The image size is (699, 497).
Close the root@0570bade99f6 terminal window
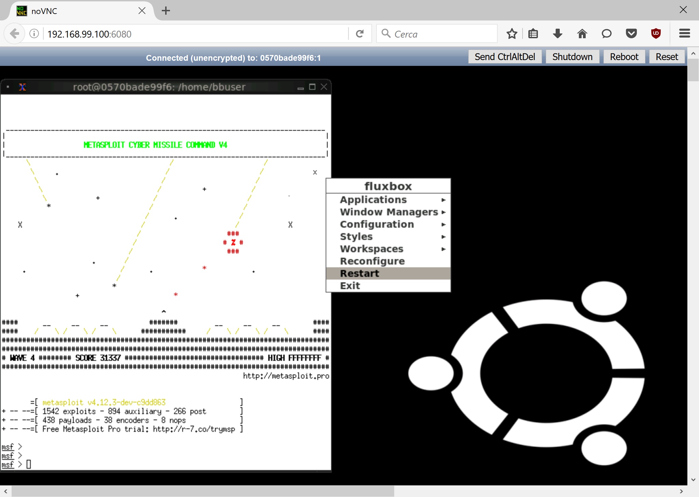pos(324,87)
